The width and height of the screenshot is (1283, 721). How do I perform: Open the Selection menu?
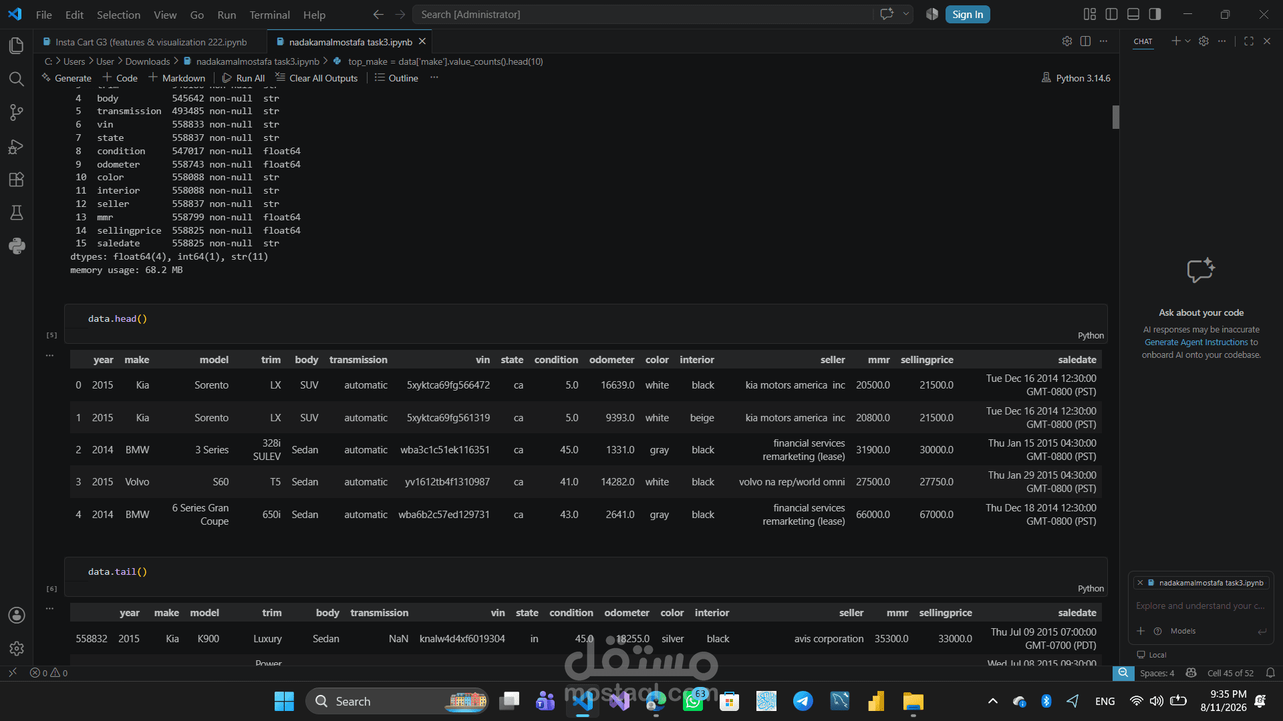pos(118,15)
